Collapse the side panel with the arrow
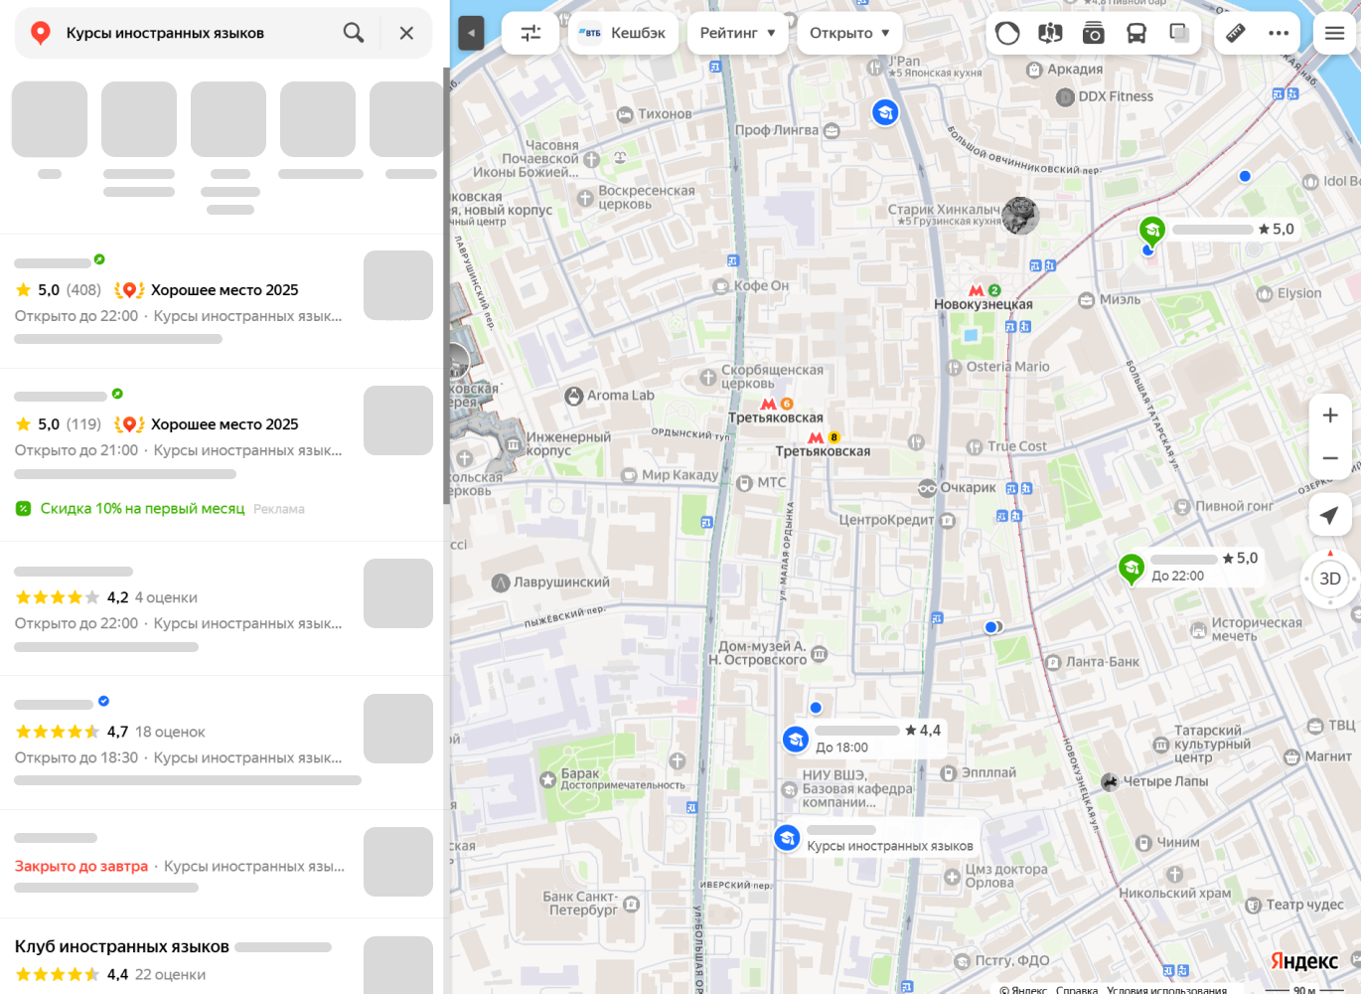The width and height of the screenshot is (1361, 994). tap(471, 33)
